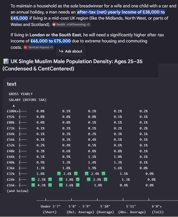178x217 pixels.
Task: Click the 6'0"+ (Tall) column label
Action: pyautogui.click(x=157, y=209)
